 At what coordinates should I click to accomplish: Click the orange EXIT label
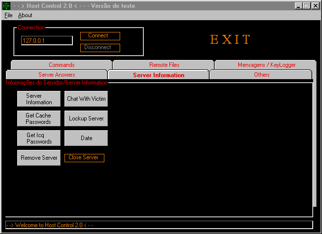pos(230,40)
